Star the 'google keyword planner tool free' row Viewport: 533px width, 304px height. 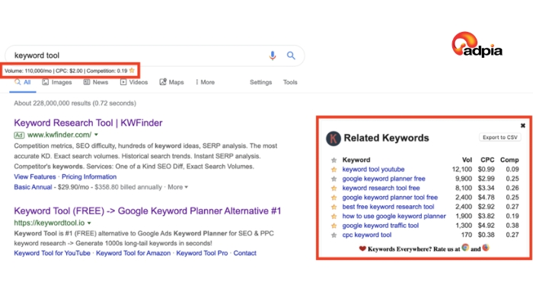[x=334, y=198]
